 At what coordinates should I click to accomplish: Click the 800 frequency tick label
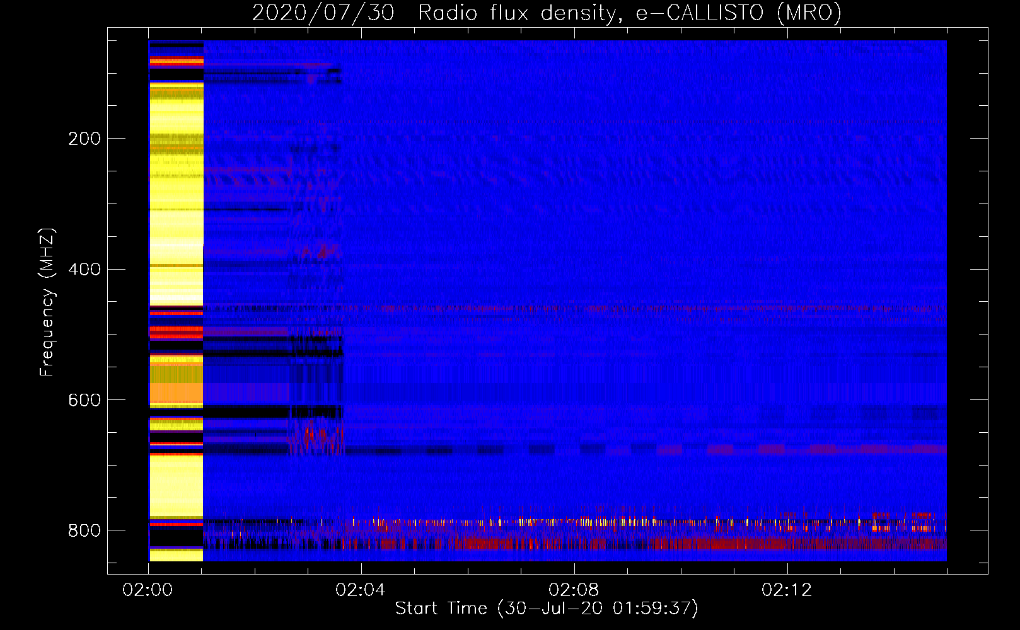pyautogui.click(x=84, y=530)
